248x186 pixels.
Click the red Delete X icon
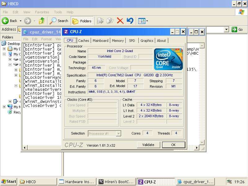pos(120,21)
